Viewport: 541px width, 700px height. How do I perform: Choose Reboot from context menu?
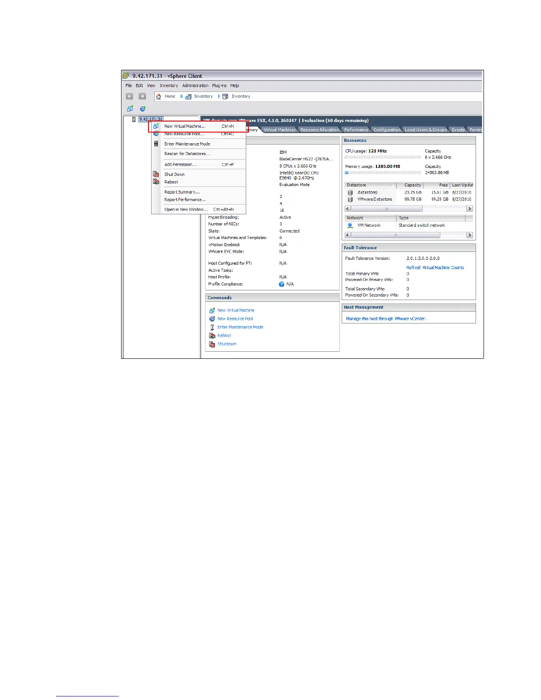point(198,182)
